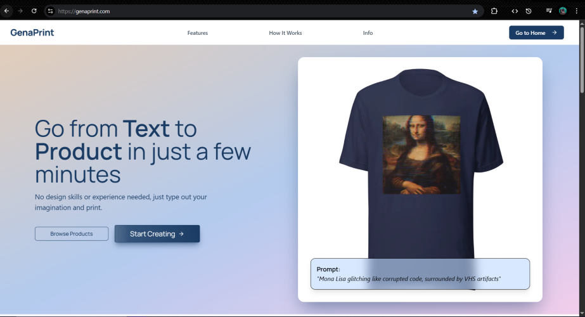Viewport: 585px width, 317px height.
Task: Open the How It Works nav item
Action: click(x=285, y=33)
